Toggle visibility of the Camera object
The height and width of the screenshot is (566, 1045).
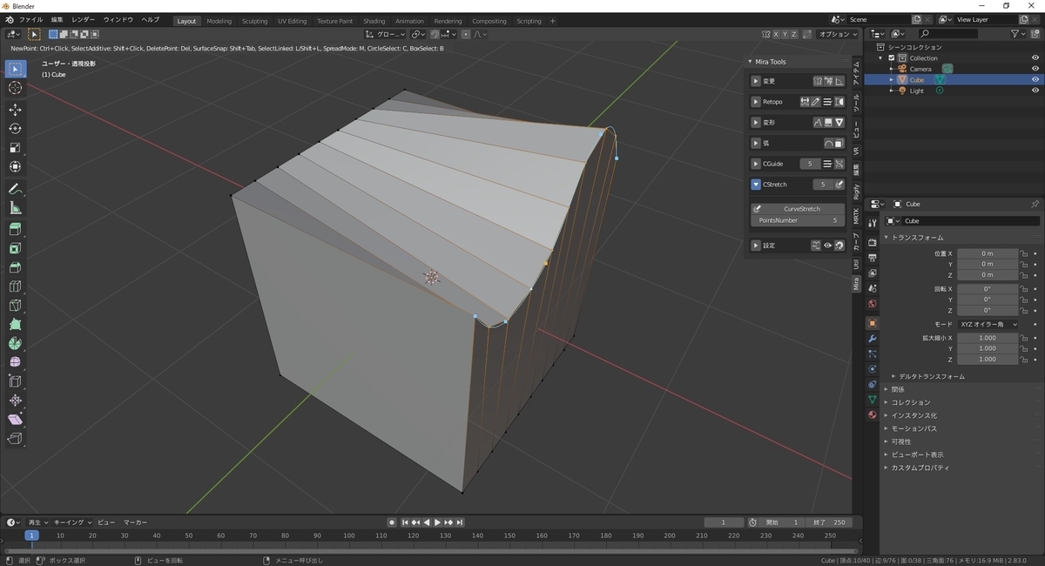[x=1035, y=69]
